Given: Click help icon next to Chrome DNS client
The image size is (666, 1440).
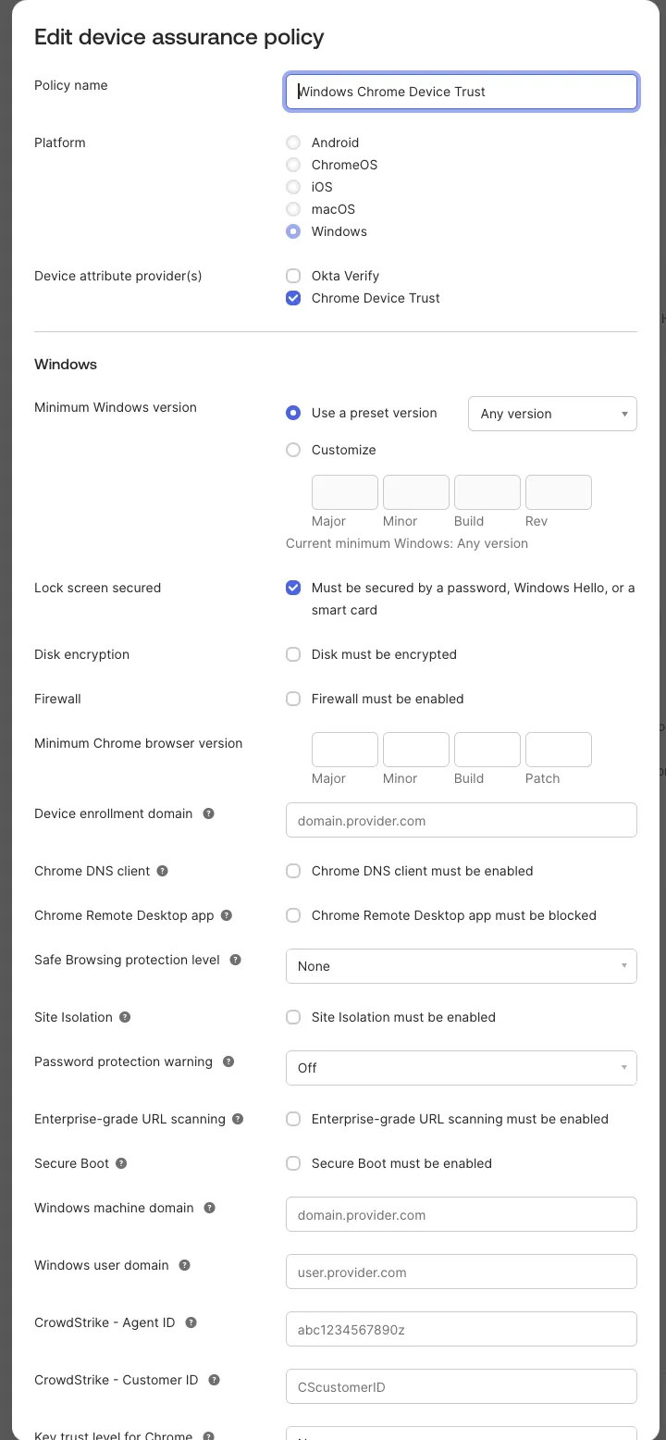Looking at the screenshot, I should coord(163,871).
